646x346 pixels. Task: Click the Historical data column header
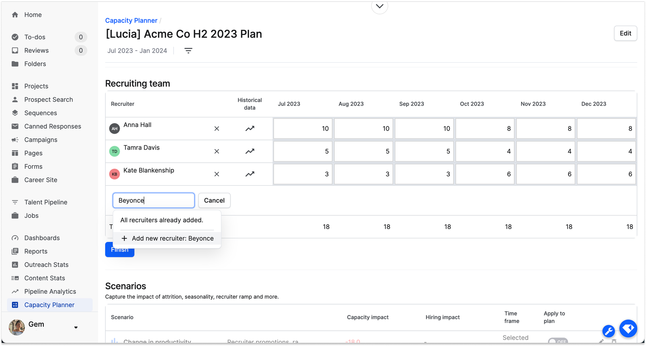pyautogui.click(x=249, y=104)
